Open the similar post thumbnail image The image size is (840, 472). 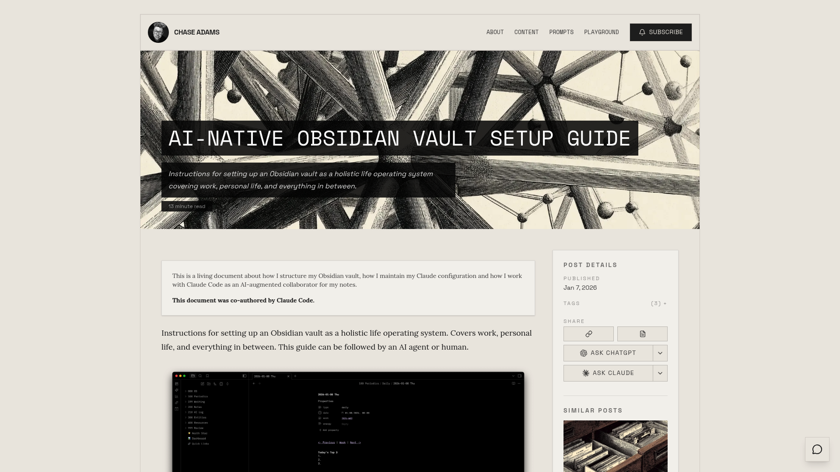pyautogui.click(x=616, y=446)
